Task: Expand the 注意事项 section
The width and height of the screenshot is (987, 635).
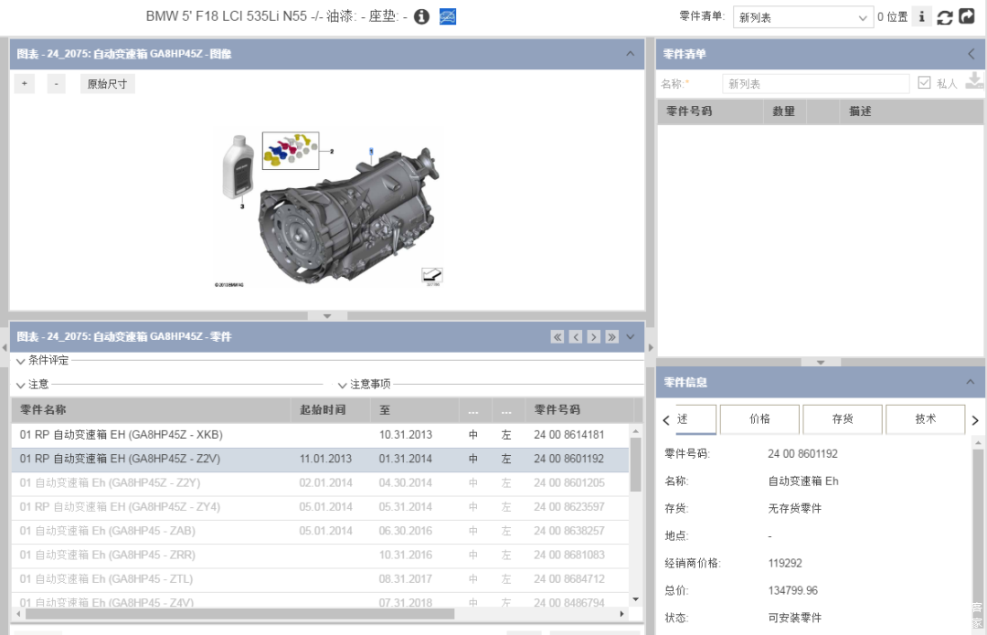Action: tap(343, 385)
